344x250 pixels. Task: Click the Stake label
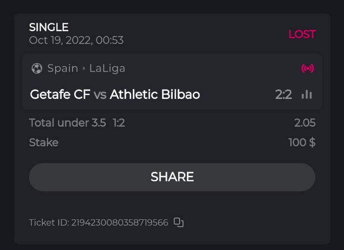43,142
